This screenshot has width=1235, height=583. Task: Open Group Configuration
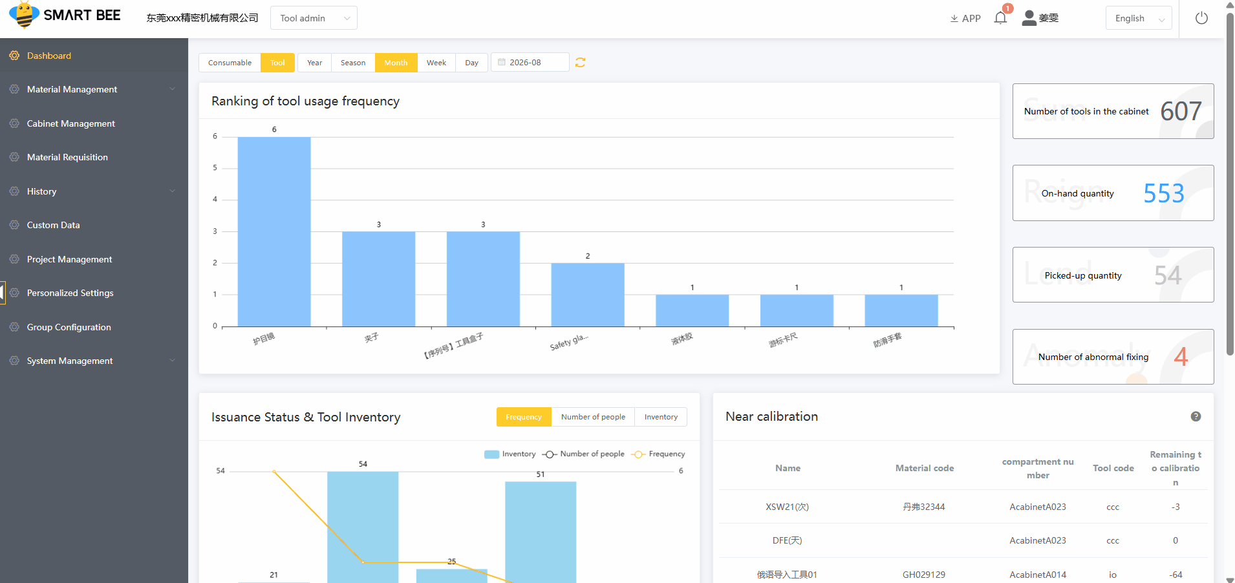click(94, 327)
